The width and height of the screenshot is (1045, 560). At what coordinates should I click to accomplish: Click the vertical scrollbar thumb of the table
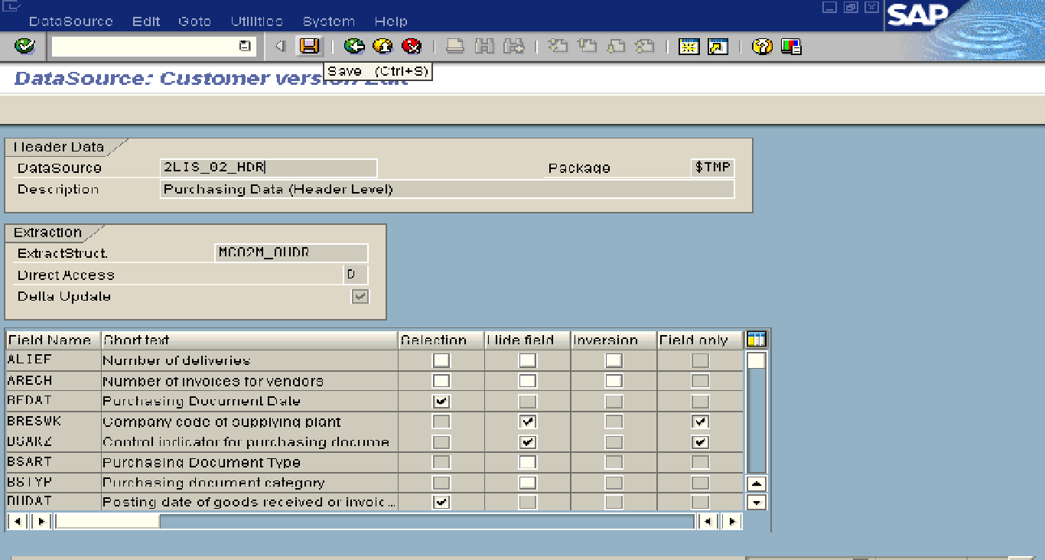(756, 360)
